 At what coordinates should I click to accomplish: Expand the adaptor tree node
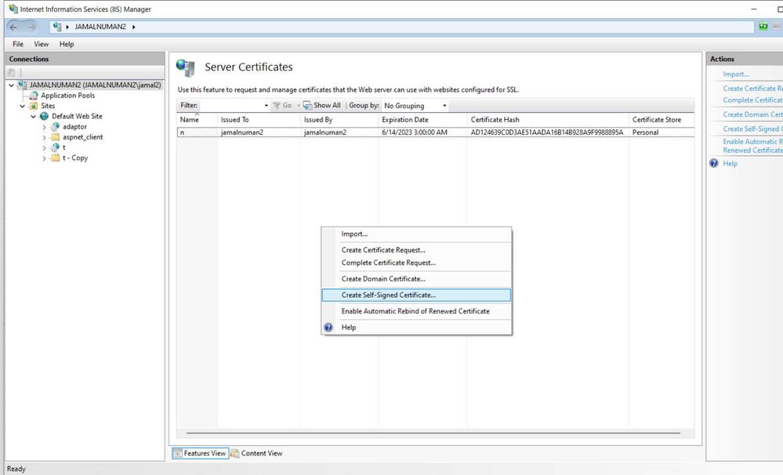44,127
